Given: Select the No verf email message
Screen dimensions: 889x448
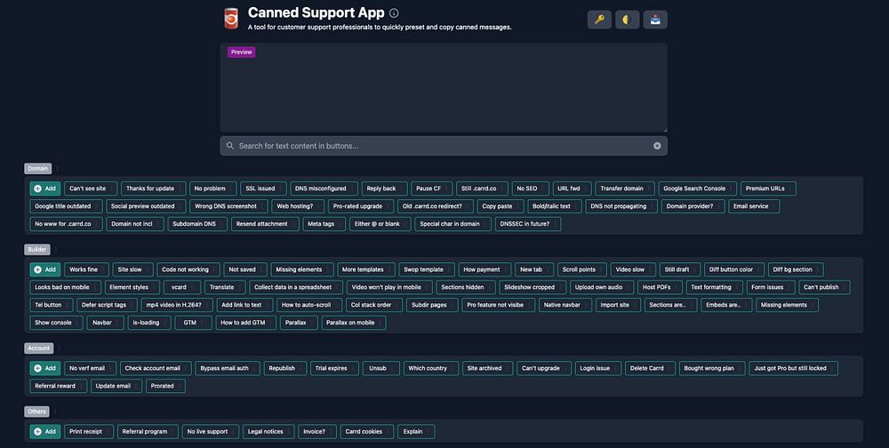Looking at the screenshot, I should tap(90, 368).
